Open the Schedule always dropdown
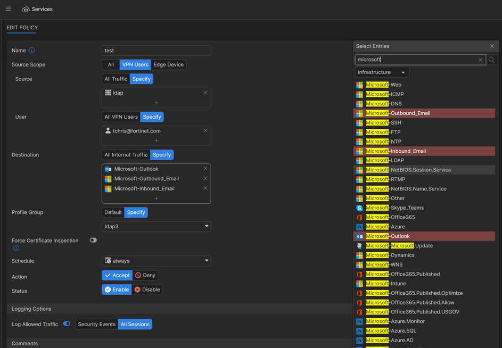Screen dimensions: 502x348 click(x=156, y=261)
